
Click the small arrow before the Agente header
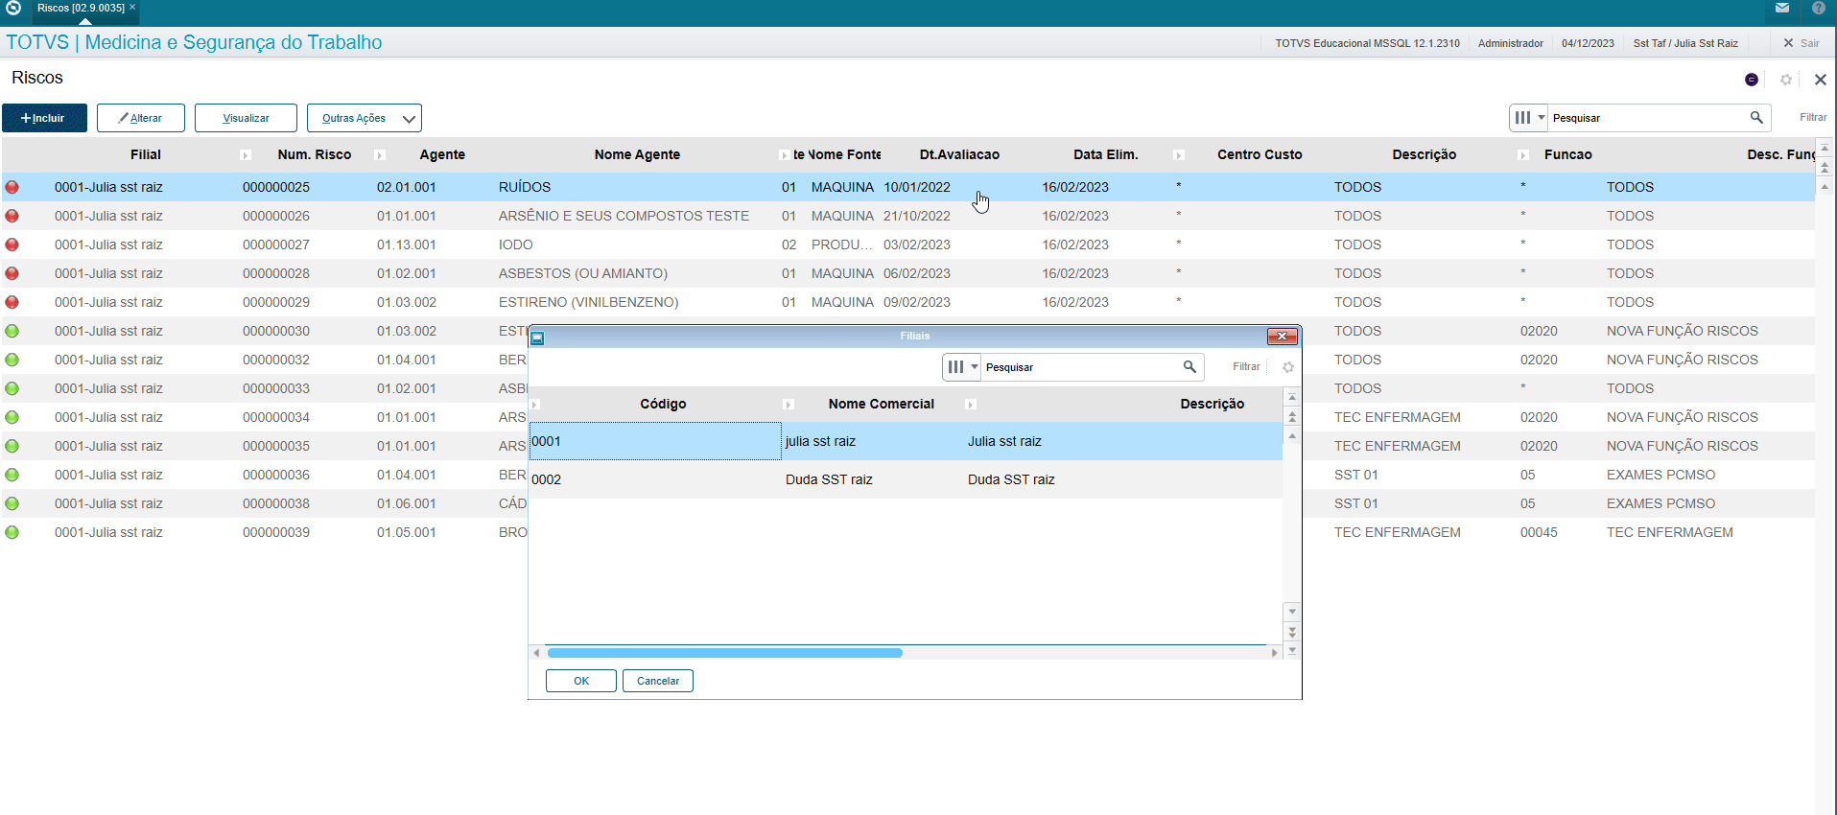coord(380,155)
